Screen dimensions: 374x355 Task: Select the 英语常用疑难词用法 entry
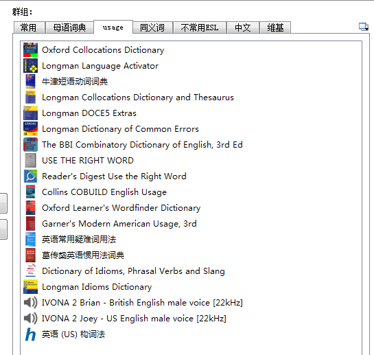tap(191, 239)
